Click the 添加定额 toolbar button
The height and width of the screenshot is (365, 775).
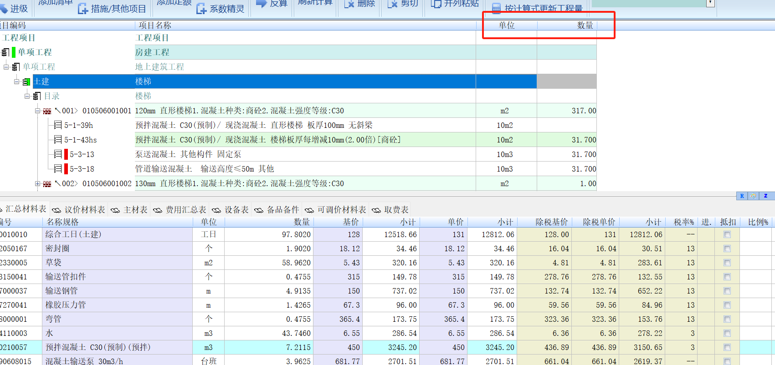pos(174,3)
